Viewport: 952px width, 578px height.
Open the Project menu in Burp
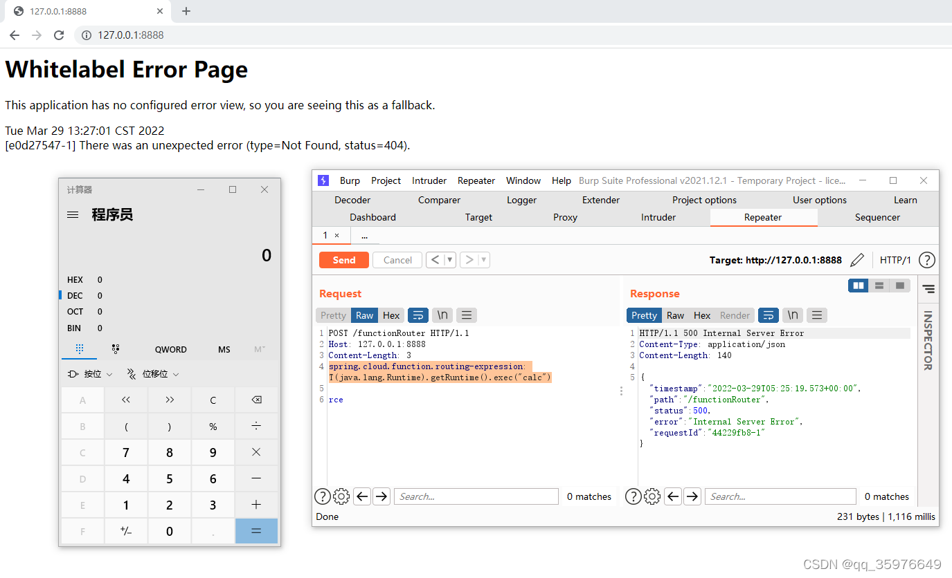[386, 180]
